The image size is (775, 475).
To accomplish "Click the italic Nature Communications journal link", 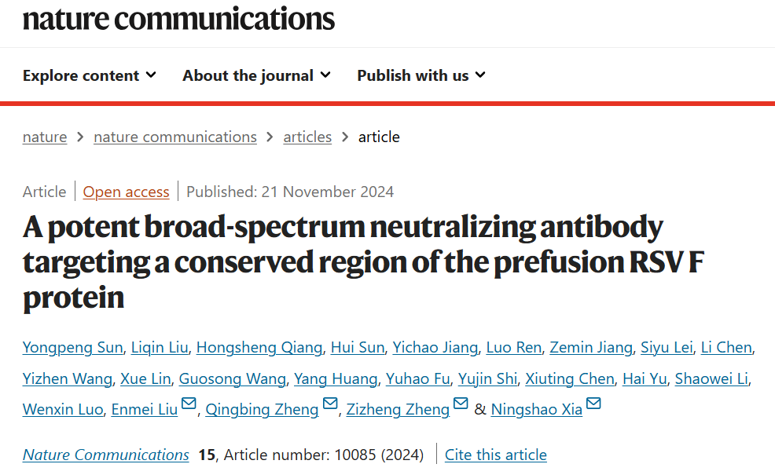I will tap(106, 455).
